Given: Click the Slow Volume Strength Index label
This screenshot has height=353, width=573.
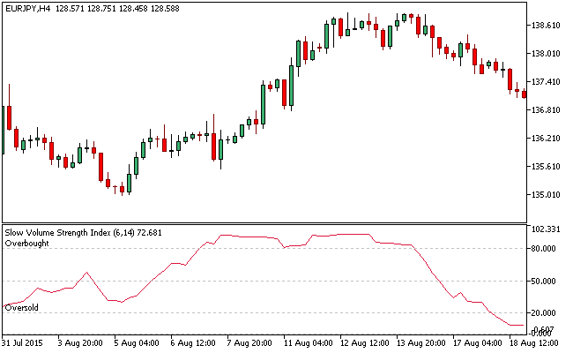Looking at the screenshot, I should click(57, 232).
